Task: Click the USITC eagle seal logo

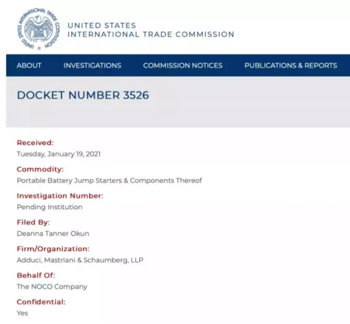Action: [x=38, y=29]
